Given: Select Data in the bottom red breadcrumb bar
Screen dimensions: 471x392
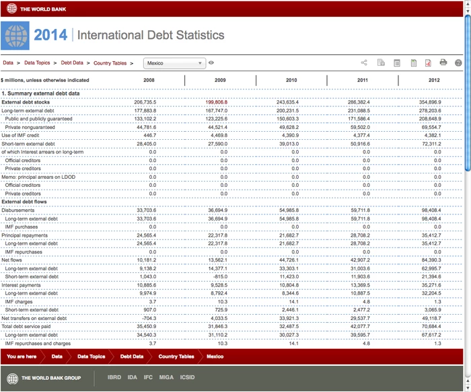Looking at the screenshot, I should click(x=57, y=356).
